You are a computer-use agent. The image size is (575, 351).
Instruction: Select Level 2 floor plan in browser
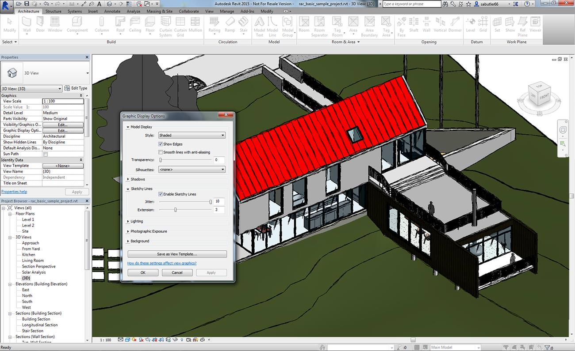28,225
